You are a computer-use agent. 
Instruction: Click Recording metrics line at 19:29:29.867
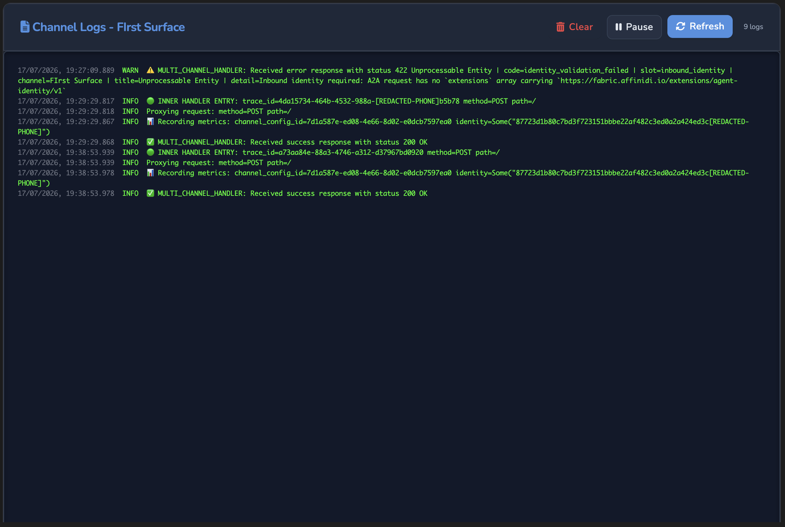click(383, 127)
